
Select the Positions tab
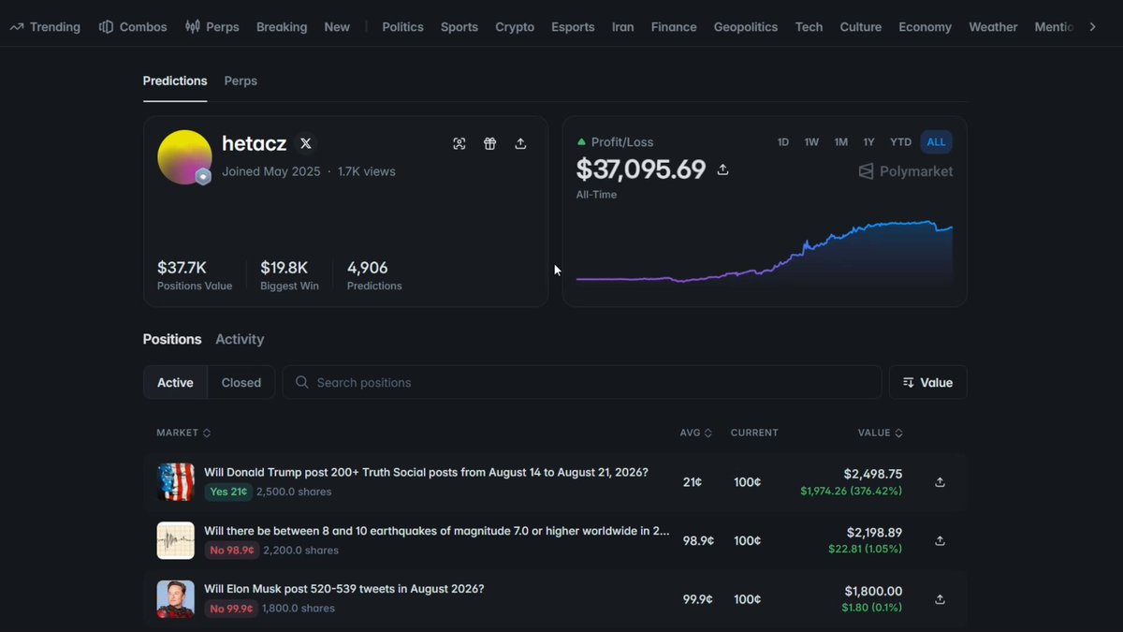[172, 339]
